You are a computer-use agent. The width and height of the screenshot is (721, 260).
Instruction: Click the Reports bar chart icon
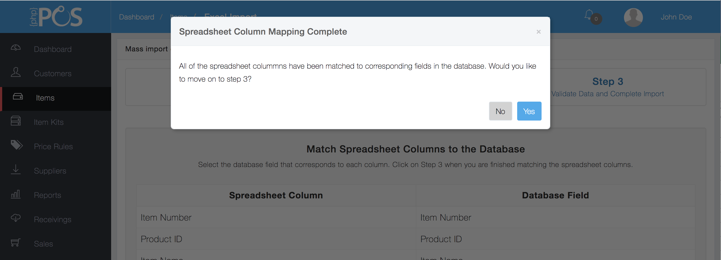tap(16, 194)
